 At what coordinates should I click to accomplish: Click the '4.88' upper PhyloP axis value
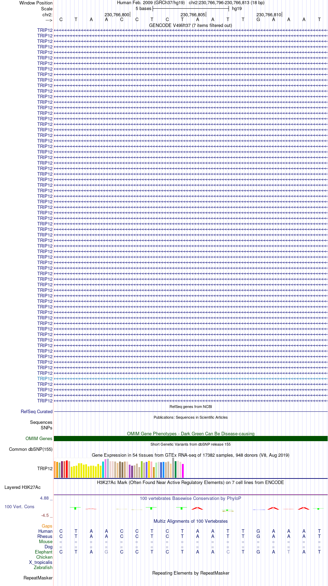pos(45,498)
